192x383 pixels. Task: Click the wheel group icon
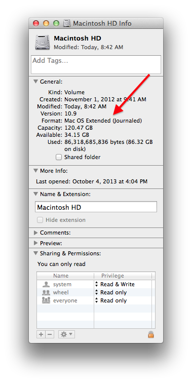pos(46,292)
